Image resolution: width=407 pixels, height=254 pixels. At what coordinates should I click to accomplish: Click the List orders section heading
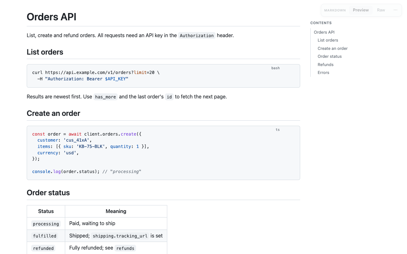click(45, 52)
